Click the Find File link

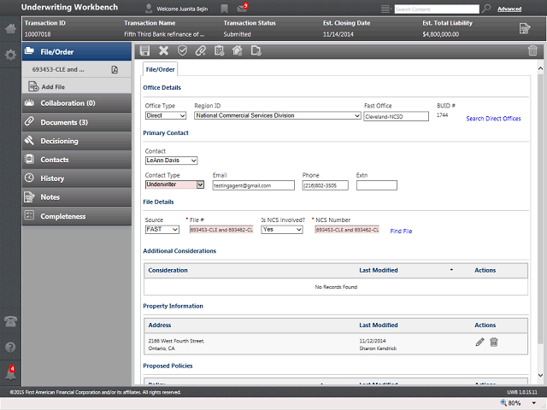pyautogui.click(x=401, y=231)
